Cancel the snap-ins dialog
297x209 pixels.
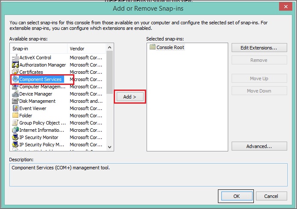pyautogui.click(x=271, y=196)
